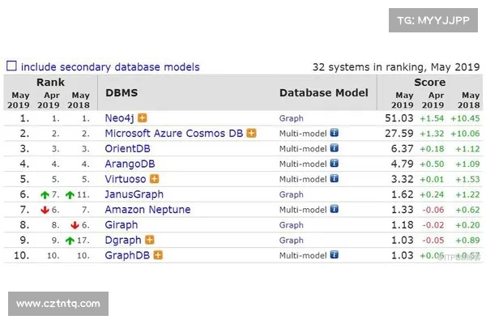Go to the OrientDB system page

tap(128, 149)
